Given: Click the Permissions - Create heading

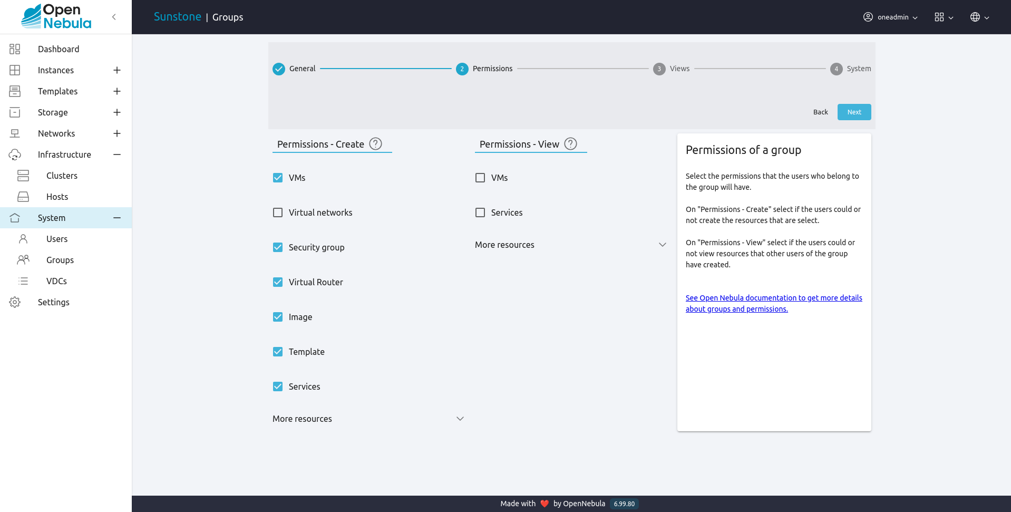Looking at the screenshot, I should point(320,144).
